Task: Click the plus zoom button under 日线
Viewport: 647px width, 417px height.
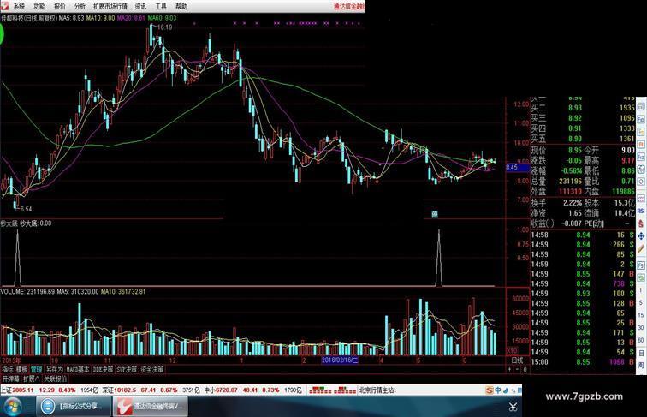Action: click(x=510, y=370)
